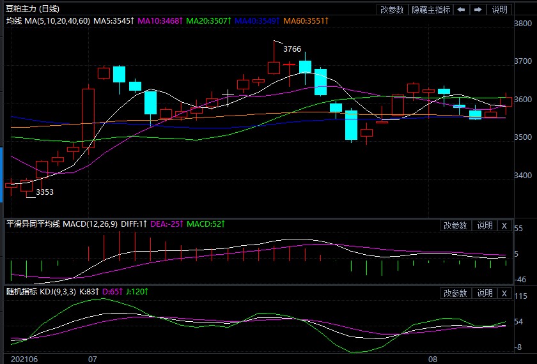Image resolution: width=537 pixels, height=364 pixels.
Task: Open 说明 for the KDJ indicator
Action: click(485, 293)
